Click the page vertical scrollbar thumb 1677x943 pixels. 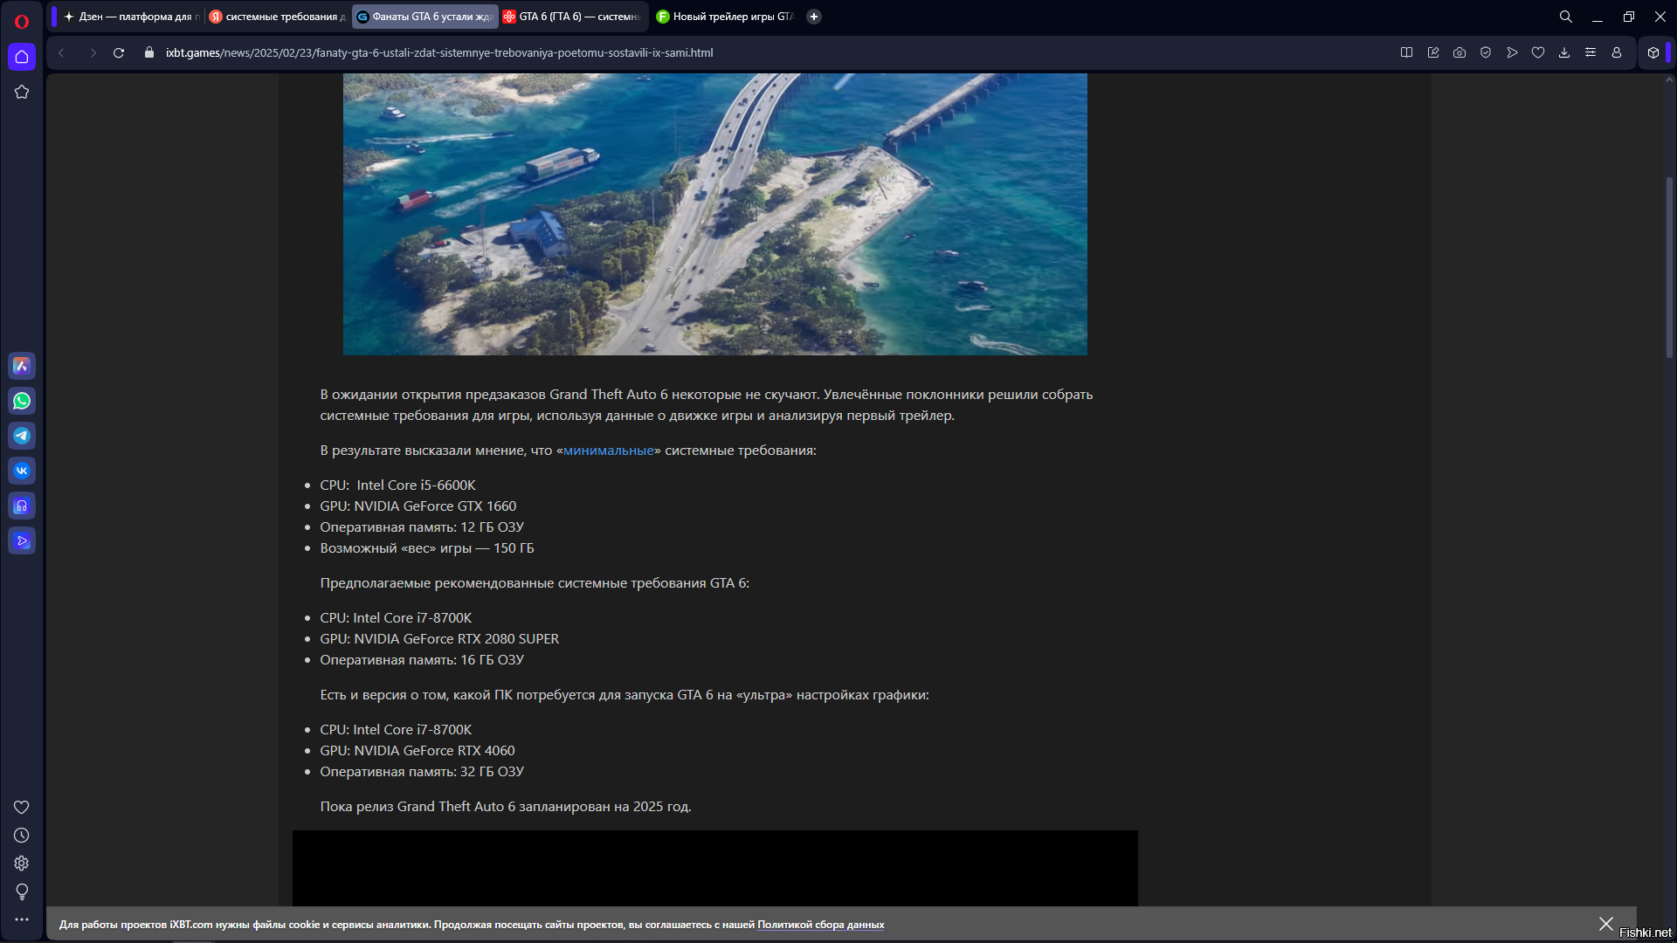pos(1669,267)
